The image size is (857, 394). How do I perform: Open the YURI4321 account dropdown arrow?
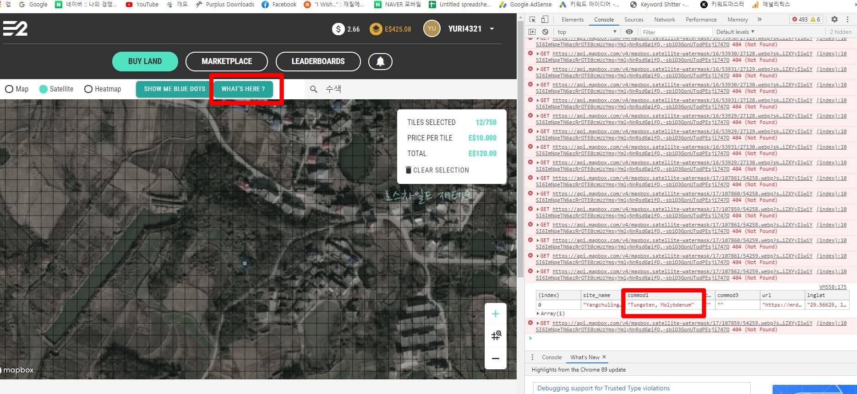(x=492, y=29)
